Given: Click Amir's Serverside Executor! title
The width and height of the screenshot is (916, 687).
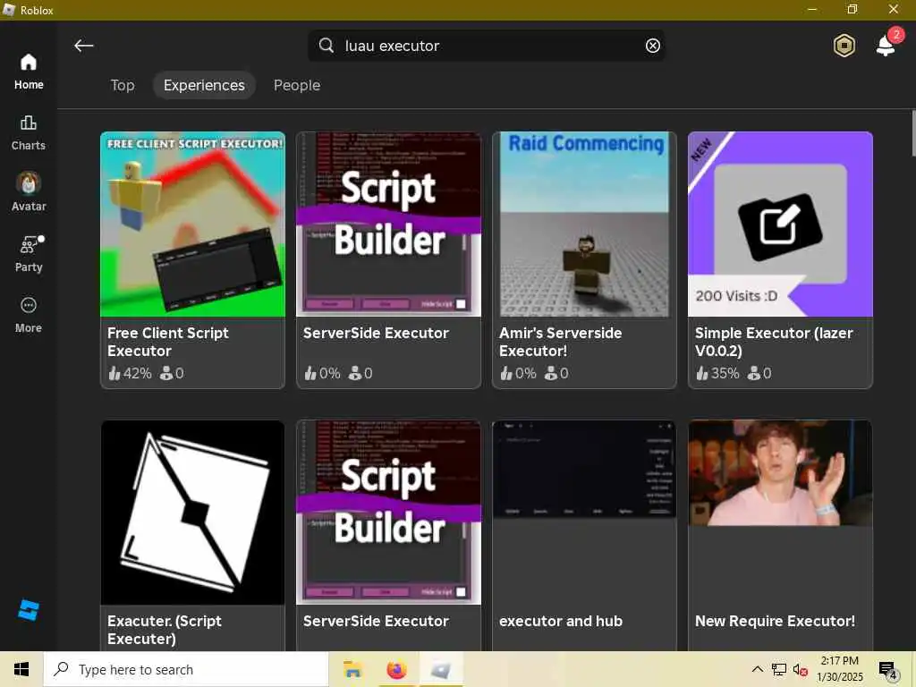Looking at the screenshot, I should point(560,342).
